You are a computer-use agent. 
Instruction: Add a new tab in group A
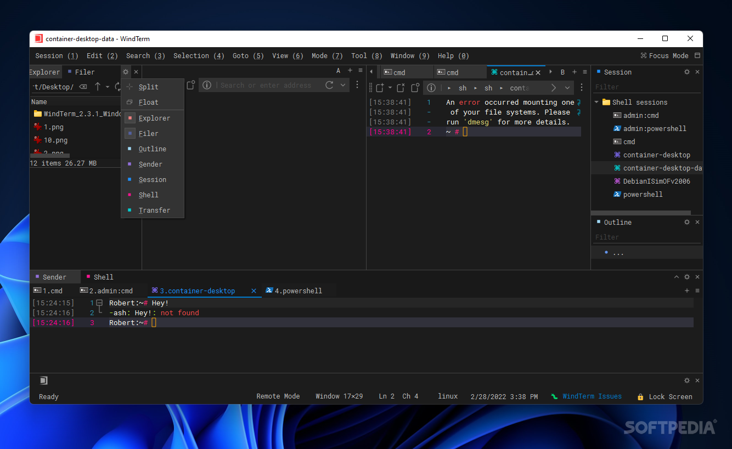point(350,71)
